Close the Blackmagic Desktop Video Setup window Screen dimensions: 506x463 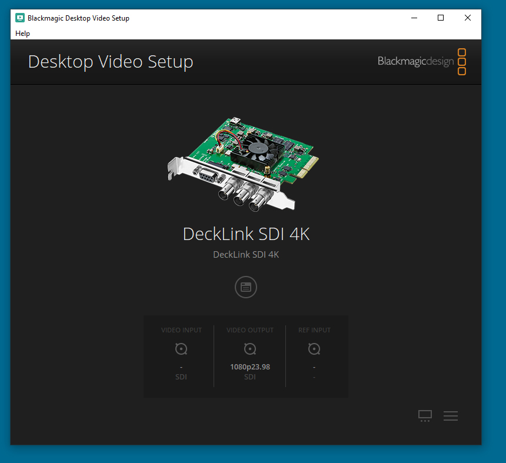468,18
